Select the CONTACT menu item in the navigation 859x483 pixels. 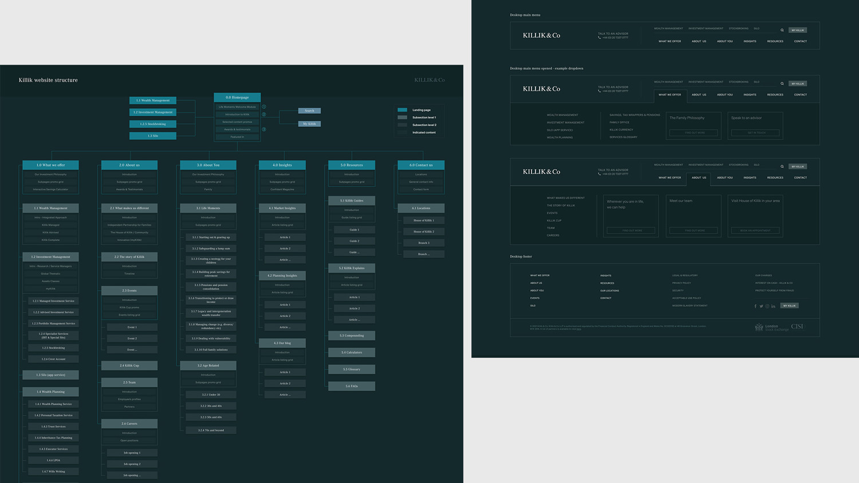(x=800, y=41)
